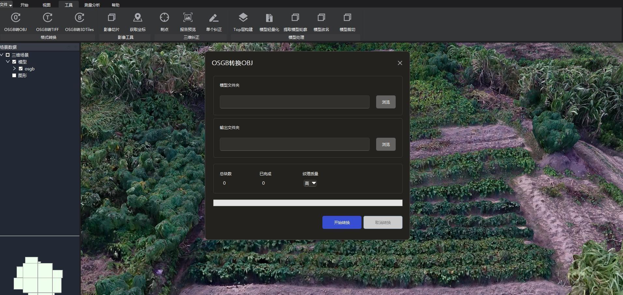Toggle the 三维场景 root checkbox
Screen dimensions: 623x295
[8, 55]
